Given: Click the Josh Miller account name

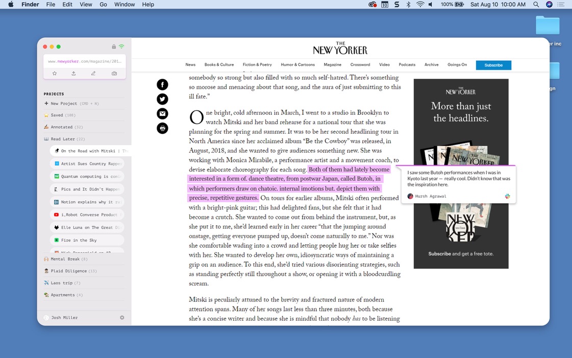Looking at the screenshot, I should pos(65,318).
